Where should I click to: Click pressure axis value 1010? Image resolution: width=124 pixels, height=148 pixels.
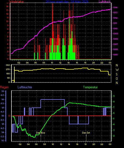115,29
